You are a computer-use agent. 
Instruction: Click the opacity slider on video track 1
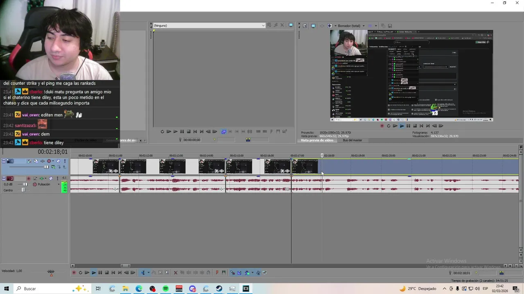click(x=46, y=167)
